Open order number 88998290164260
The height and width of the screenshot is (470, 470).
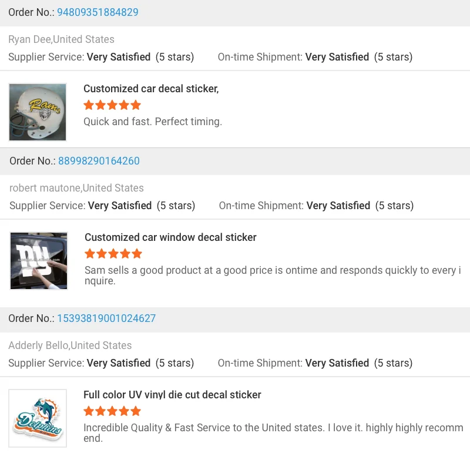click(99, 161)
